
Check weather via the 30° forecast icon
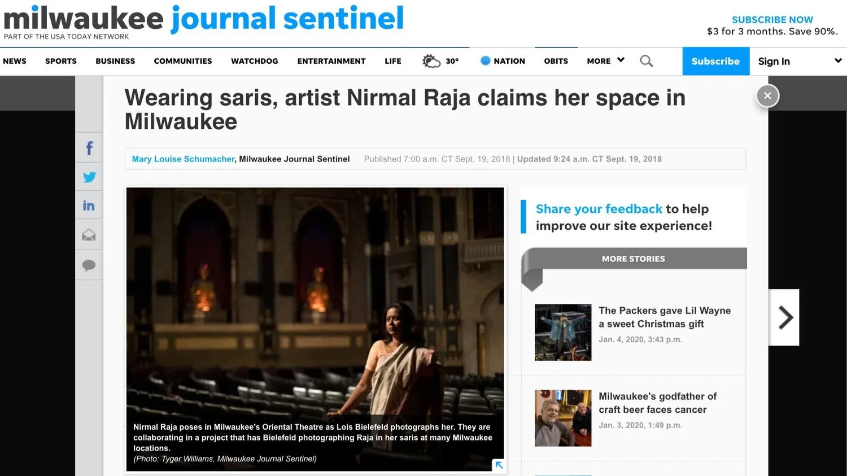pyautogui.click(x=440, y=60)
